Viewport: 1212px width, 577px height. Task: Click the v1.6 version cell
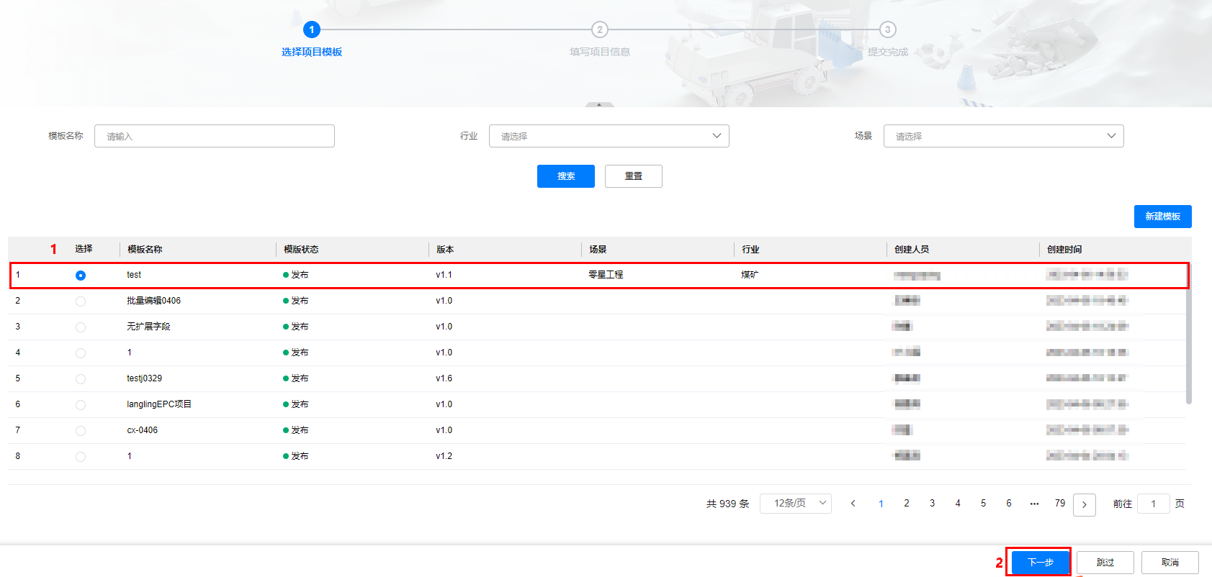click(444, 378)
